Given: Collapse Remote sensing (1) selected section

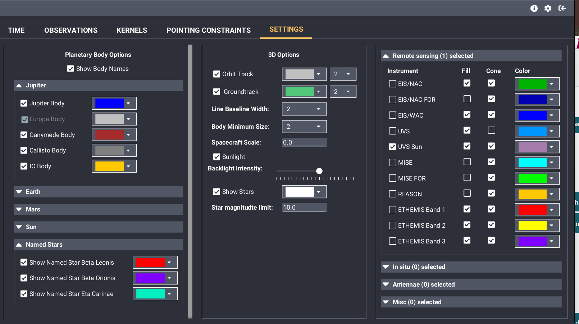Looking at the screenshot, I should [471, 56].
